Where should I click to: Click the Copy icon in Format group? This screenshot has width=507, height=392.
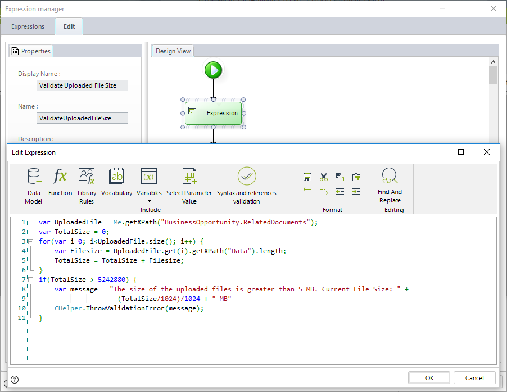(339, 177)
